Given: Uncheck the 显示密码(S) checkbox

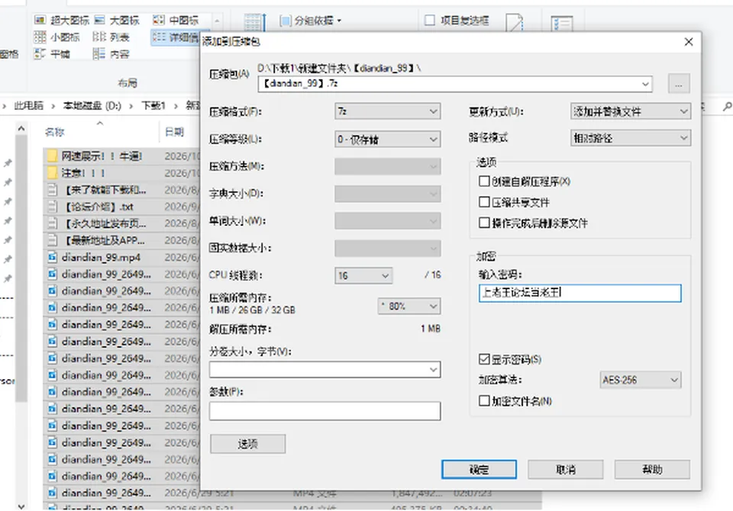Looking at the screenshot, I should pos(484,358).
